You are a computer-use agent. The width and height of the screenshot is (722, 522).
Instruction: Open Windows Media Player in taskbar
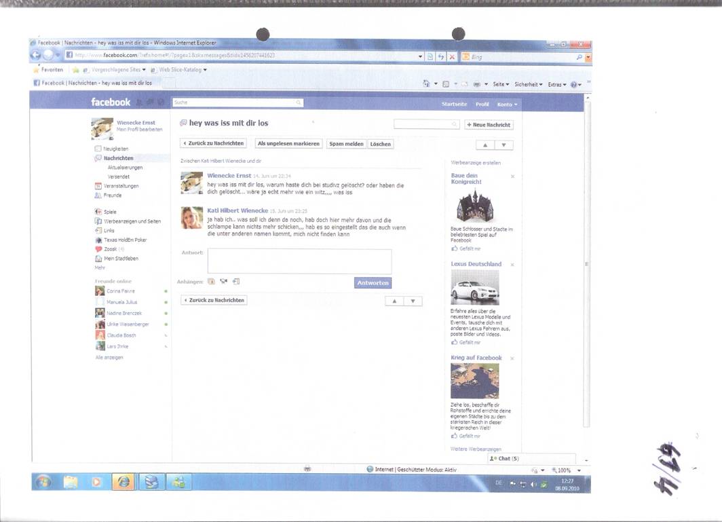coord(96,482)
